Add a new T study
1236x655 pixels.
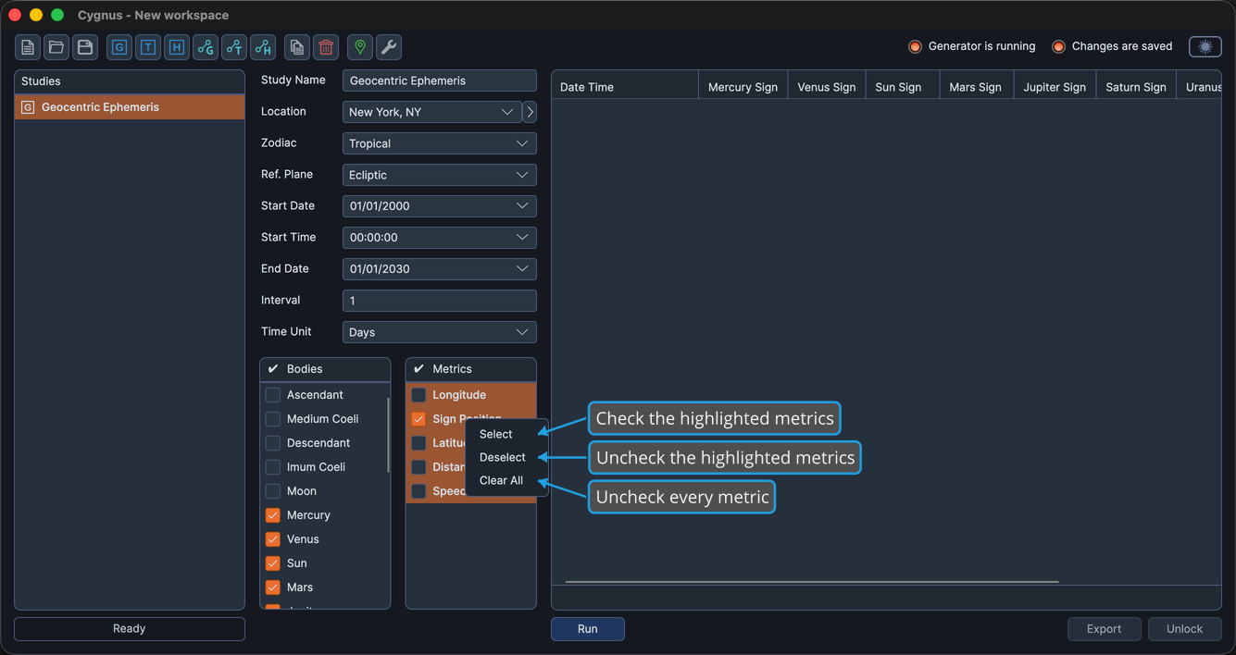(148, 47)
